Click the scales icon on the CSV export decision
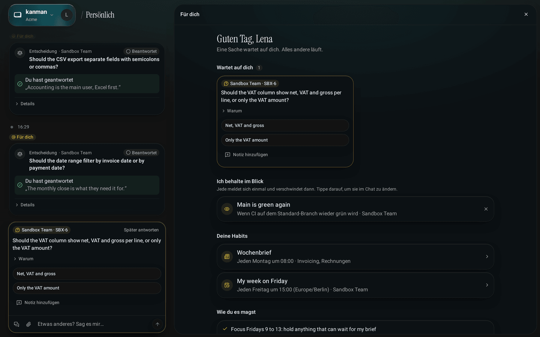Screen dimensions: 540x337 tap(20, 53)
